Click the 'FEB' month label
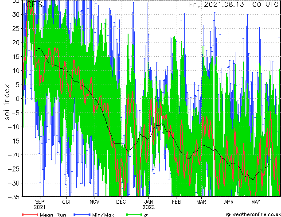This screenshot has width=281, height=217. click(x=176, y=202)
